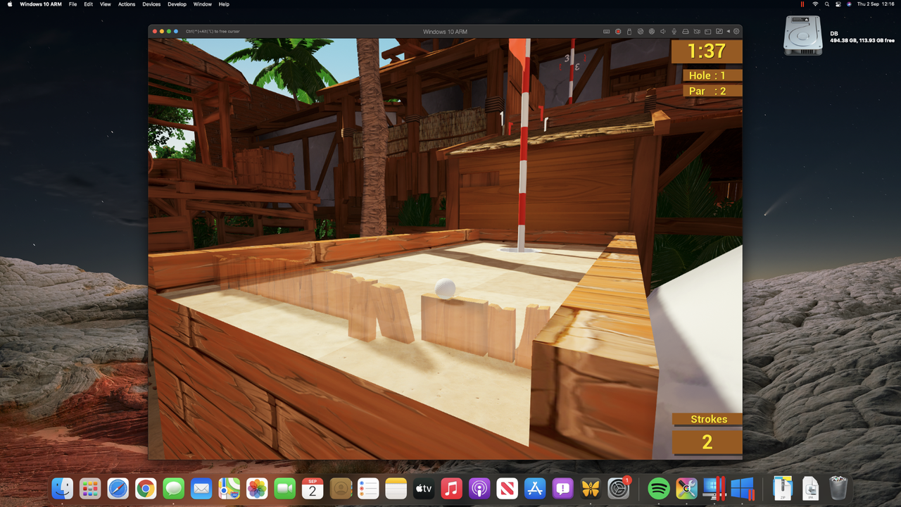The width and height of the screenshot is (901, 507).
Task: Open Messages from the Dock
Action: pyautogui.click(x=174, y=488)
